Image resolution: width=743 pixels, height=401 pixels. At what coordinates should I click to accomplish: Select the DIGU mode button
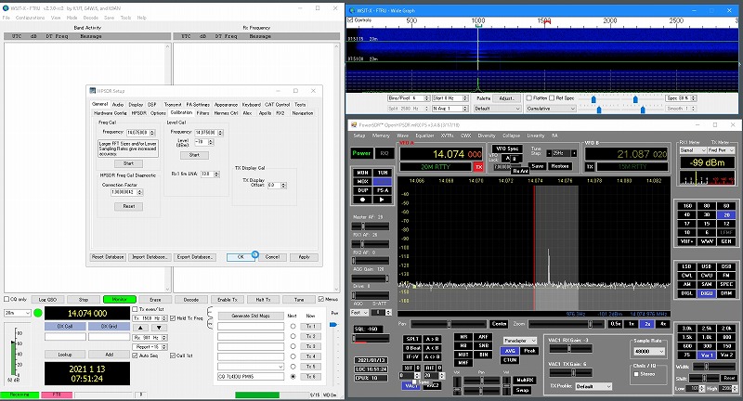[x=706, y=293]
